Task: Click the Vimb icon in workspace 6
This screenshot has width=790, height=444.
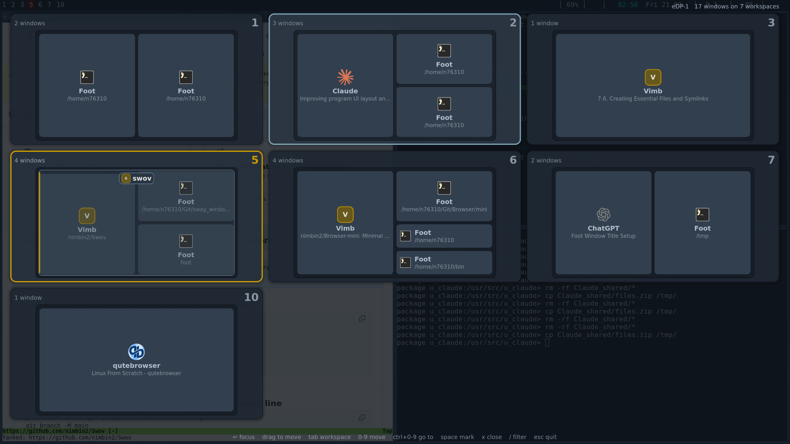Action: tap(345, 214)
